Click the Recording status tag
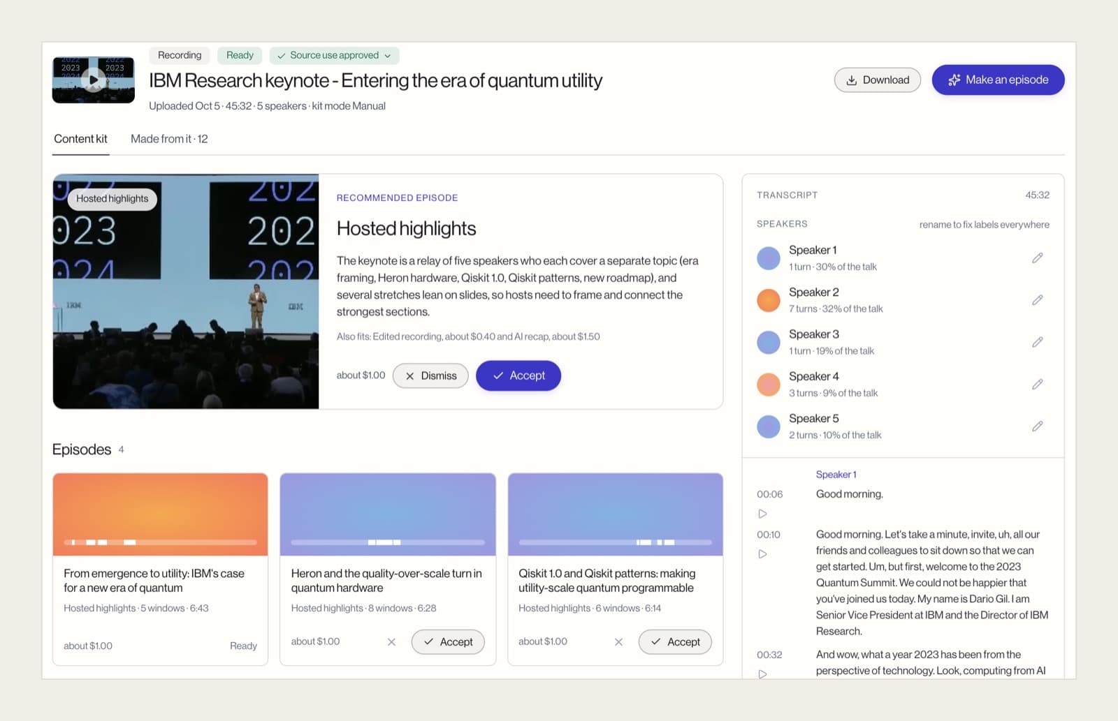This screenshot has width=1118, height=721. point(180,55)
